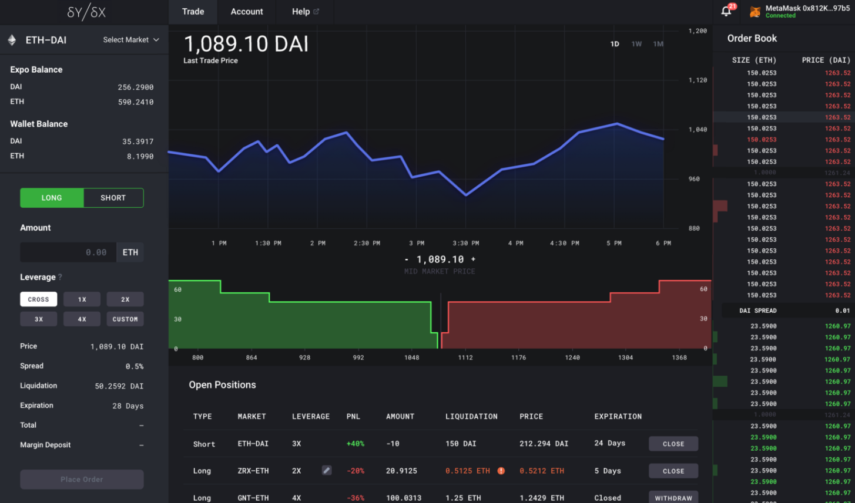
Task: Select CROSS leverage
Action: [38, 299]
